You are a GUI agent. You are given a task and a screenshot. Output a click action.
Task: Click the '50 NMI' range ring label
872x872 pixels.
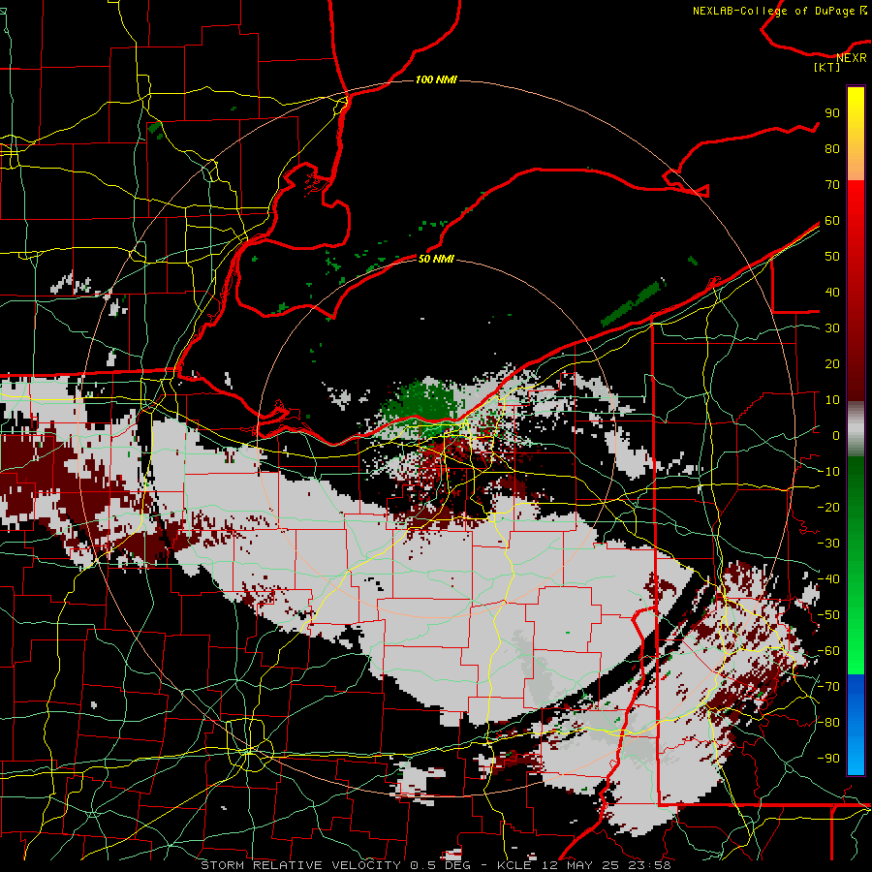tap(436, 259)
